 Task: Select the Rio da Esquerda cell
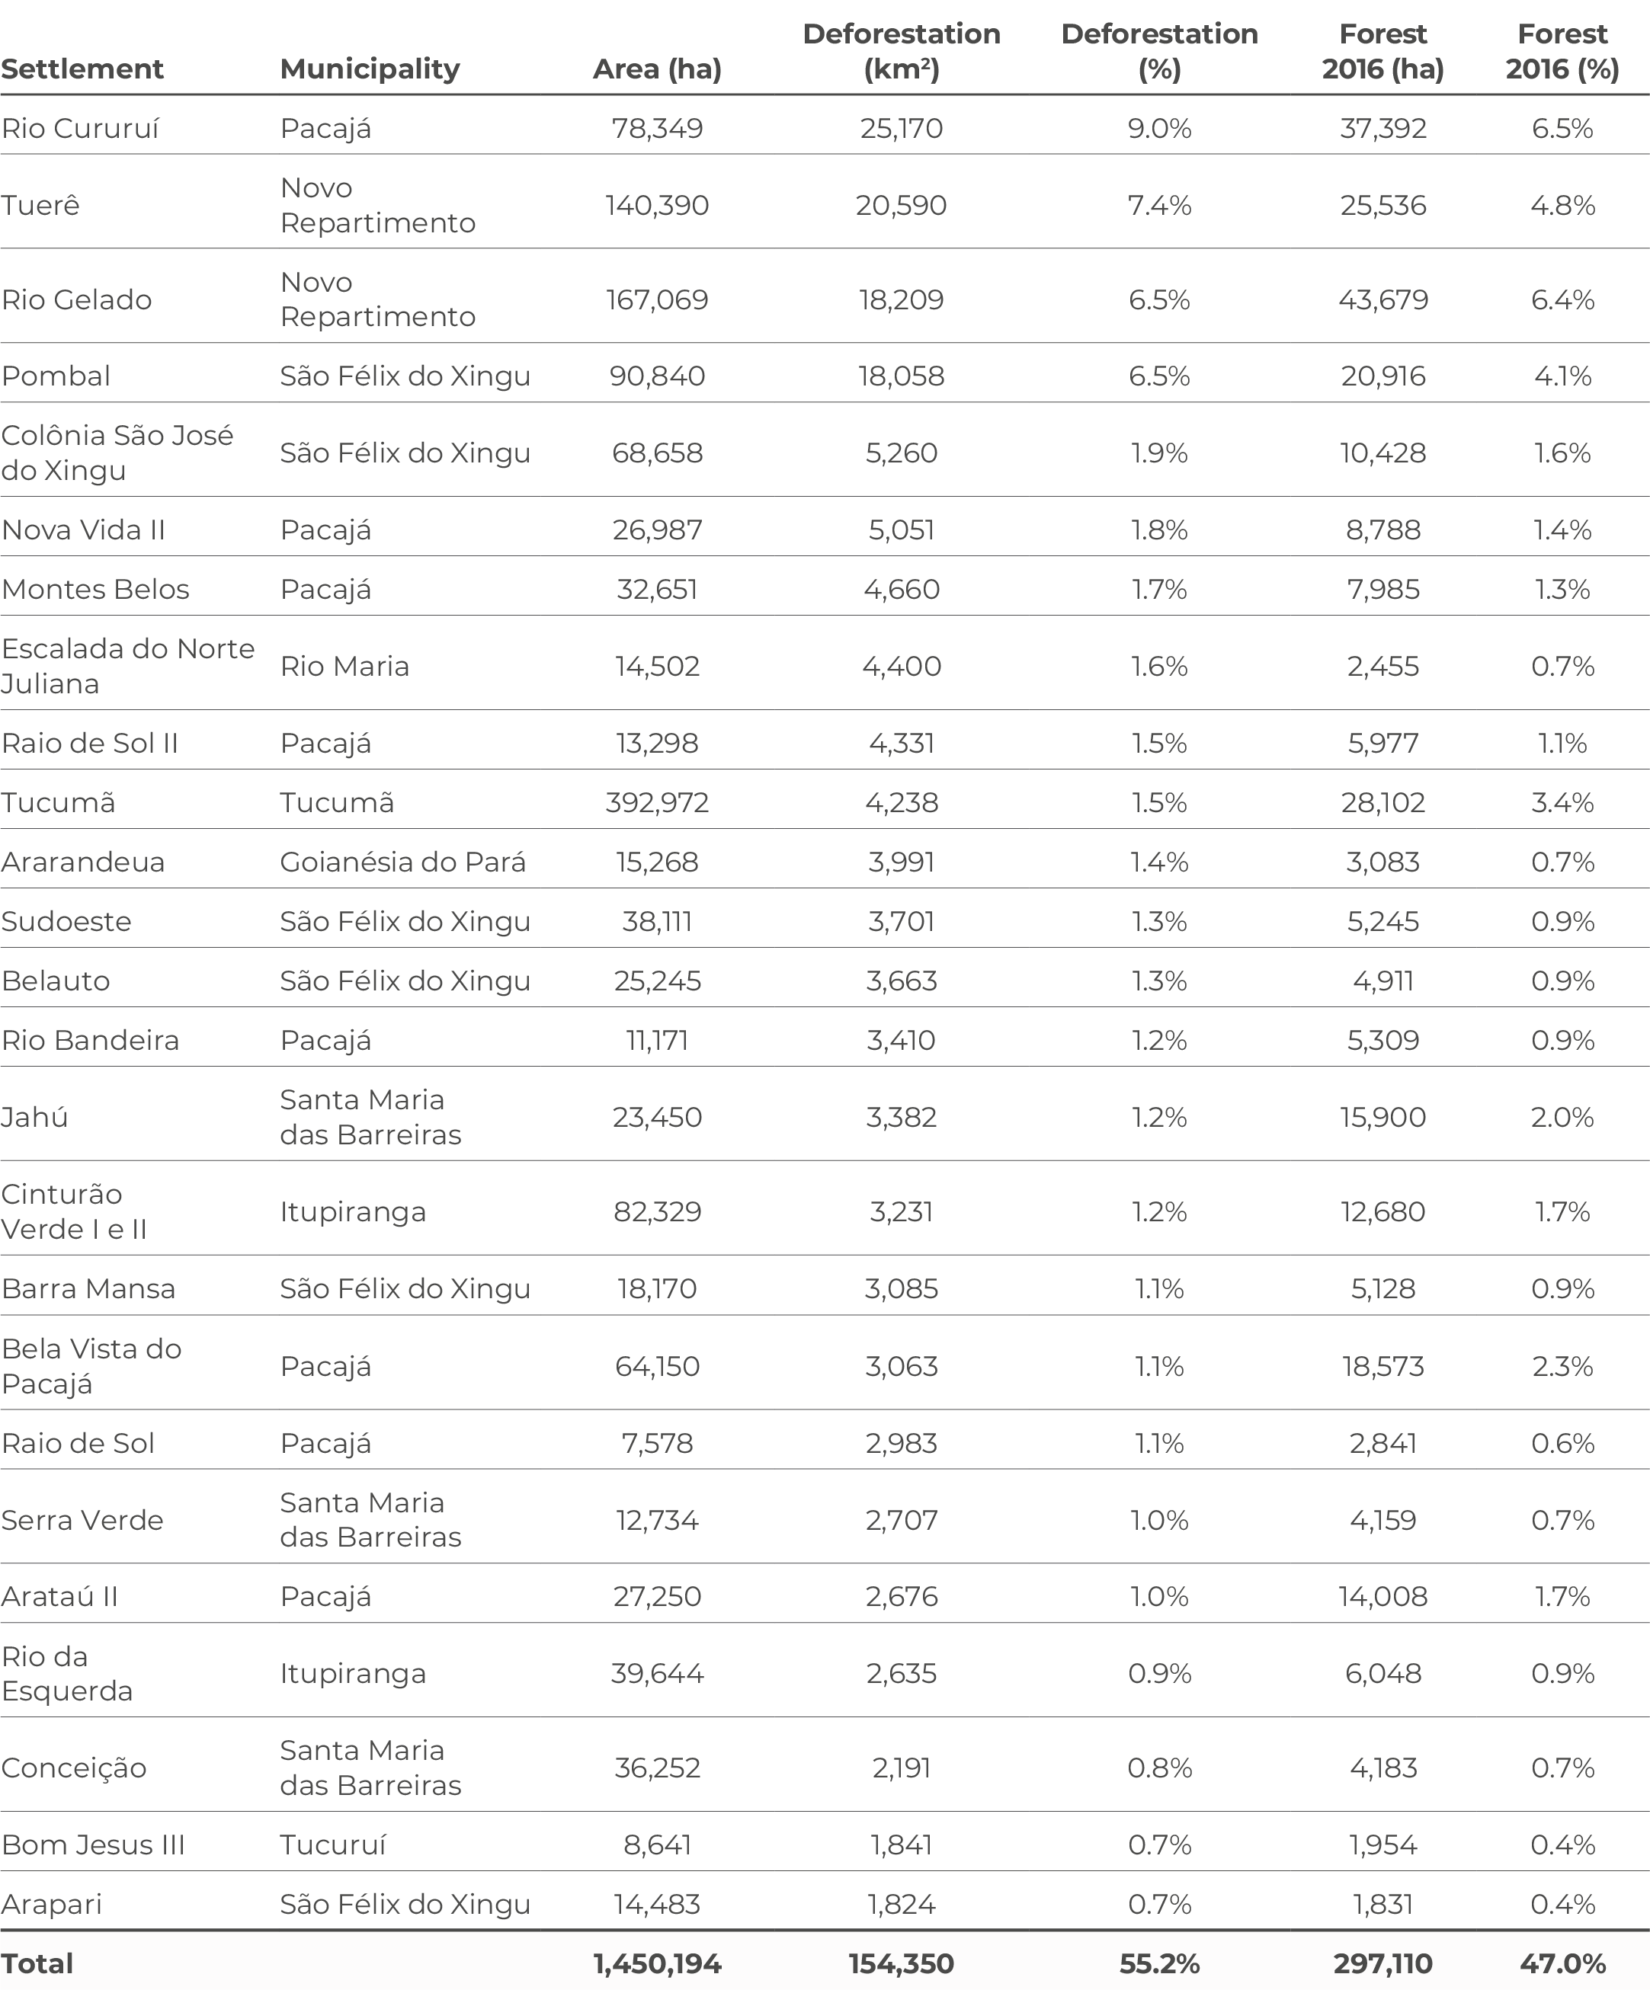pyautogui.click(x=67, y=1674)
